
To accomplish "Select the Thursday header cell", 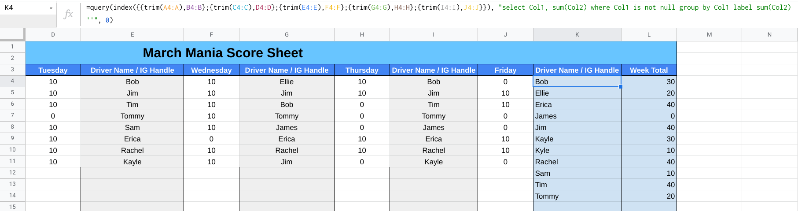I will (x=362, y=70).
